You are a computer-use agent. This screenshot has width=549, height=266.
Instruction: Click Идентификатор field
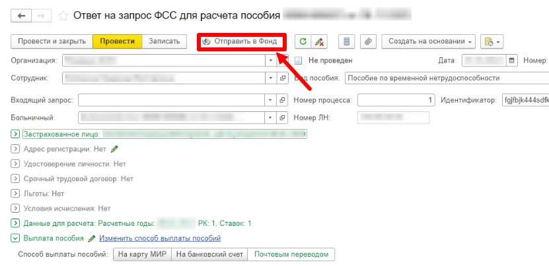click(x=525, y=100)
